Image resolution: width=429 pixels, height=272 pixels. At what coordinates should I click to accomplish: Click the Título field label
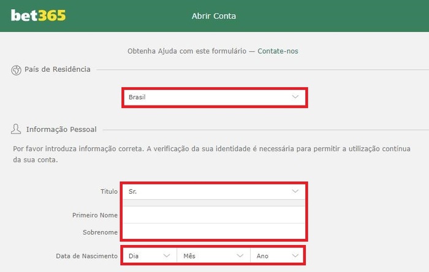[x=109, y=191]
